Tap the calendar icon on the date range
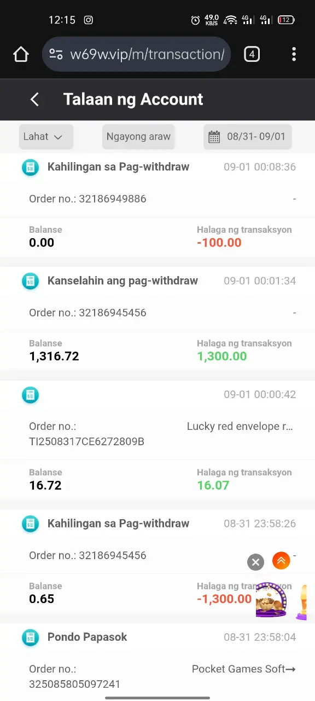This screenshot has width=315, height=701. 214,137
